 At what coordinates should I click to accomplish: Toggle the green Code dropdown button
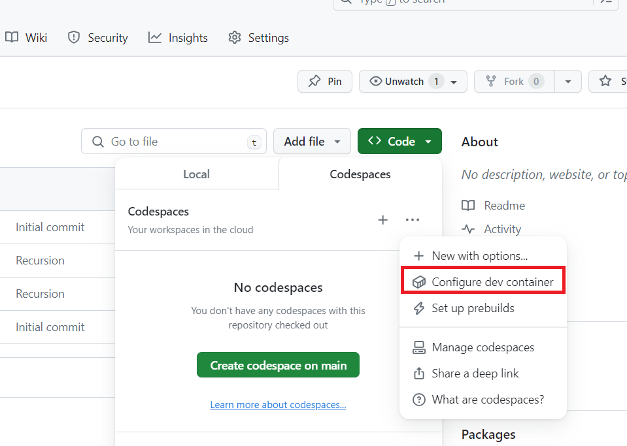coord(399,141)
